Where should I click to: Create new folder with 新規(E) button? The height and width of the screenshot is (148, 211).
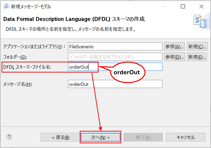click(197, 57)
